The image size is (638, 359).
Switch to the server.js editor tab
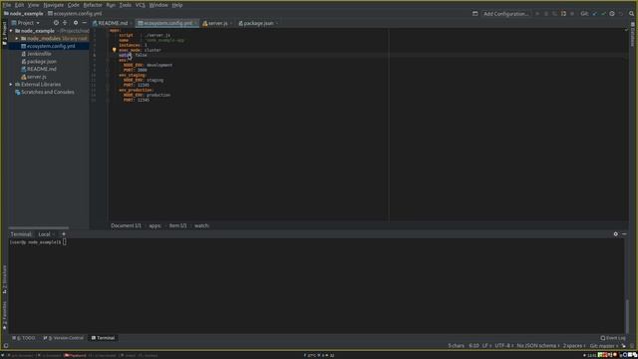(217, 23)
